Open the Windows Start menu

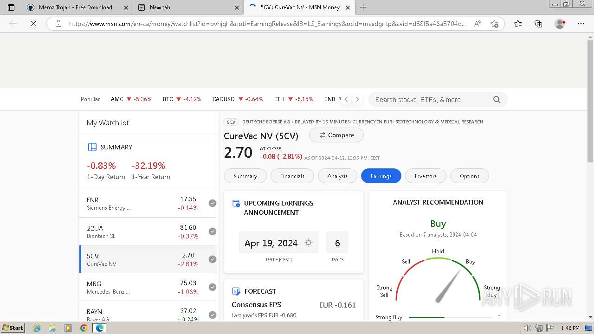(x=13, y=328)
